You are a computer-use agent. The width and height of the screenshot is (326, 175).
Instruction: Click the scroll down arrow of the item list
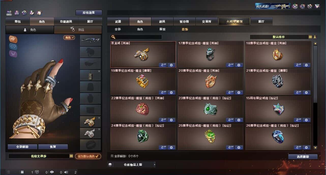point(315,148)
